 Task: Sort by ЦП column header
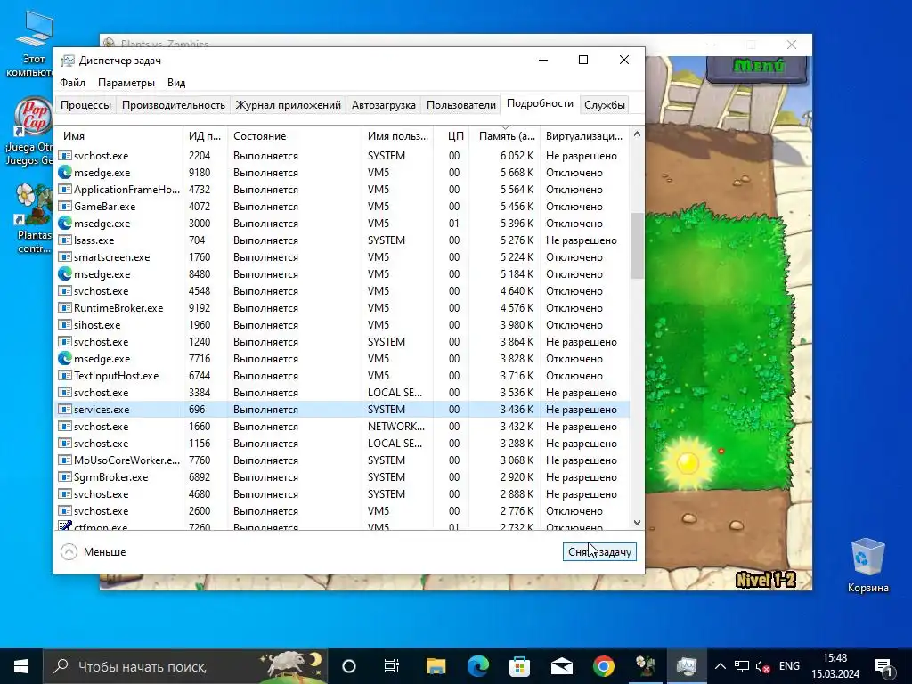pos(452,136)
